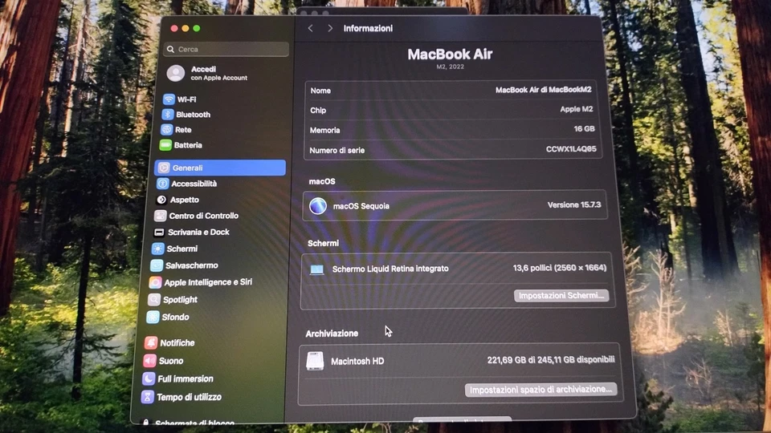Open Sfondo wallpaper icon
Image resolution: width=771 pixels, height=433 pixels.
tap(153, 318)
